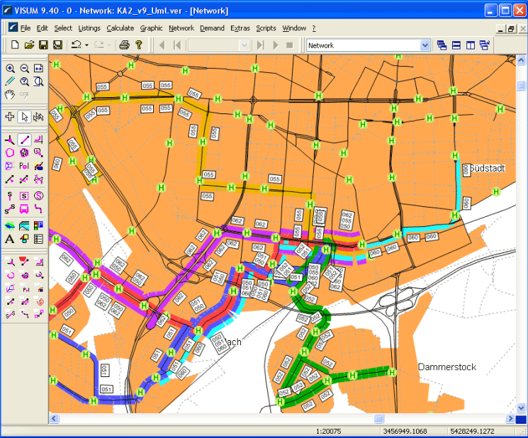Toggle the turn filter icon
The width and height of the screenshot is (528, 438).
38,262
